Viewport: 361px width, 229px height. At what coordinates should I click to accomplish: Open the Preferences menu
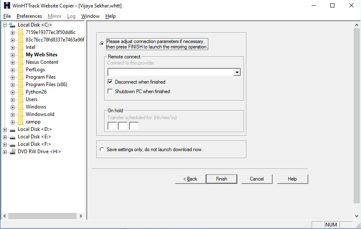(29, 16)
